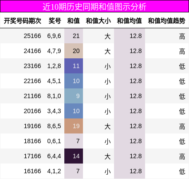Select winning numbers 6,4,4
189x179 pixels.
(54, 156)
